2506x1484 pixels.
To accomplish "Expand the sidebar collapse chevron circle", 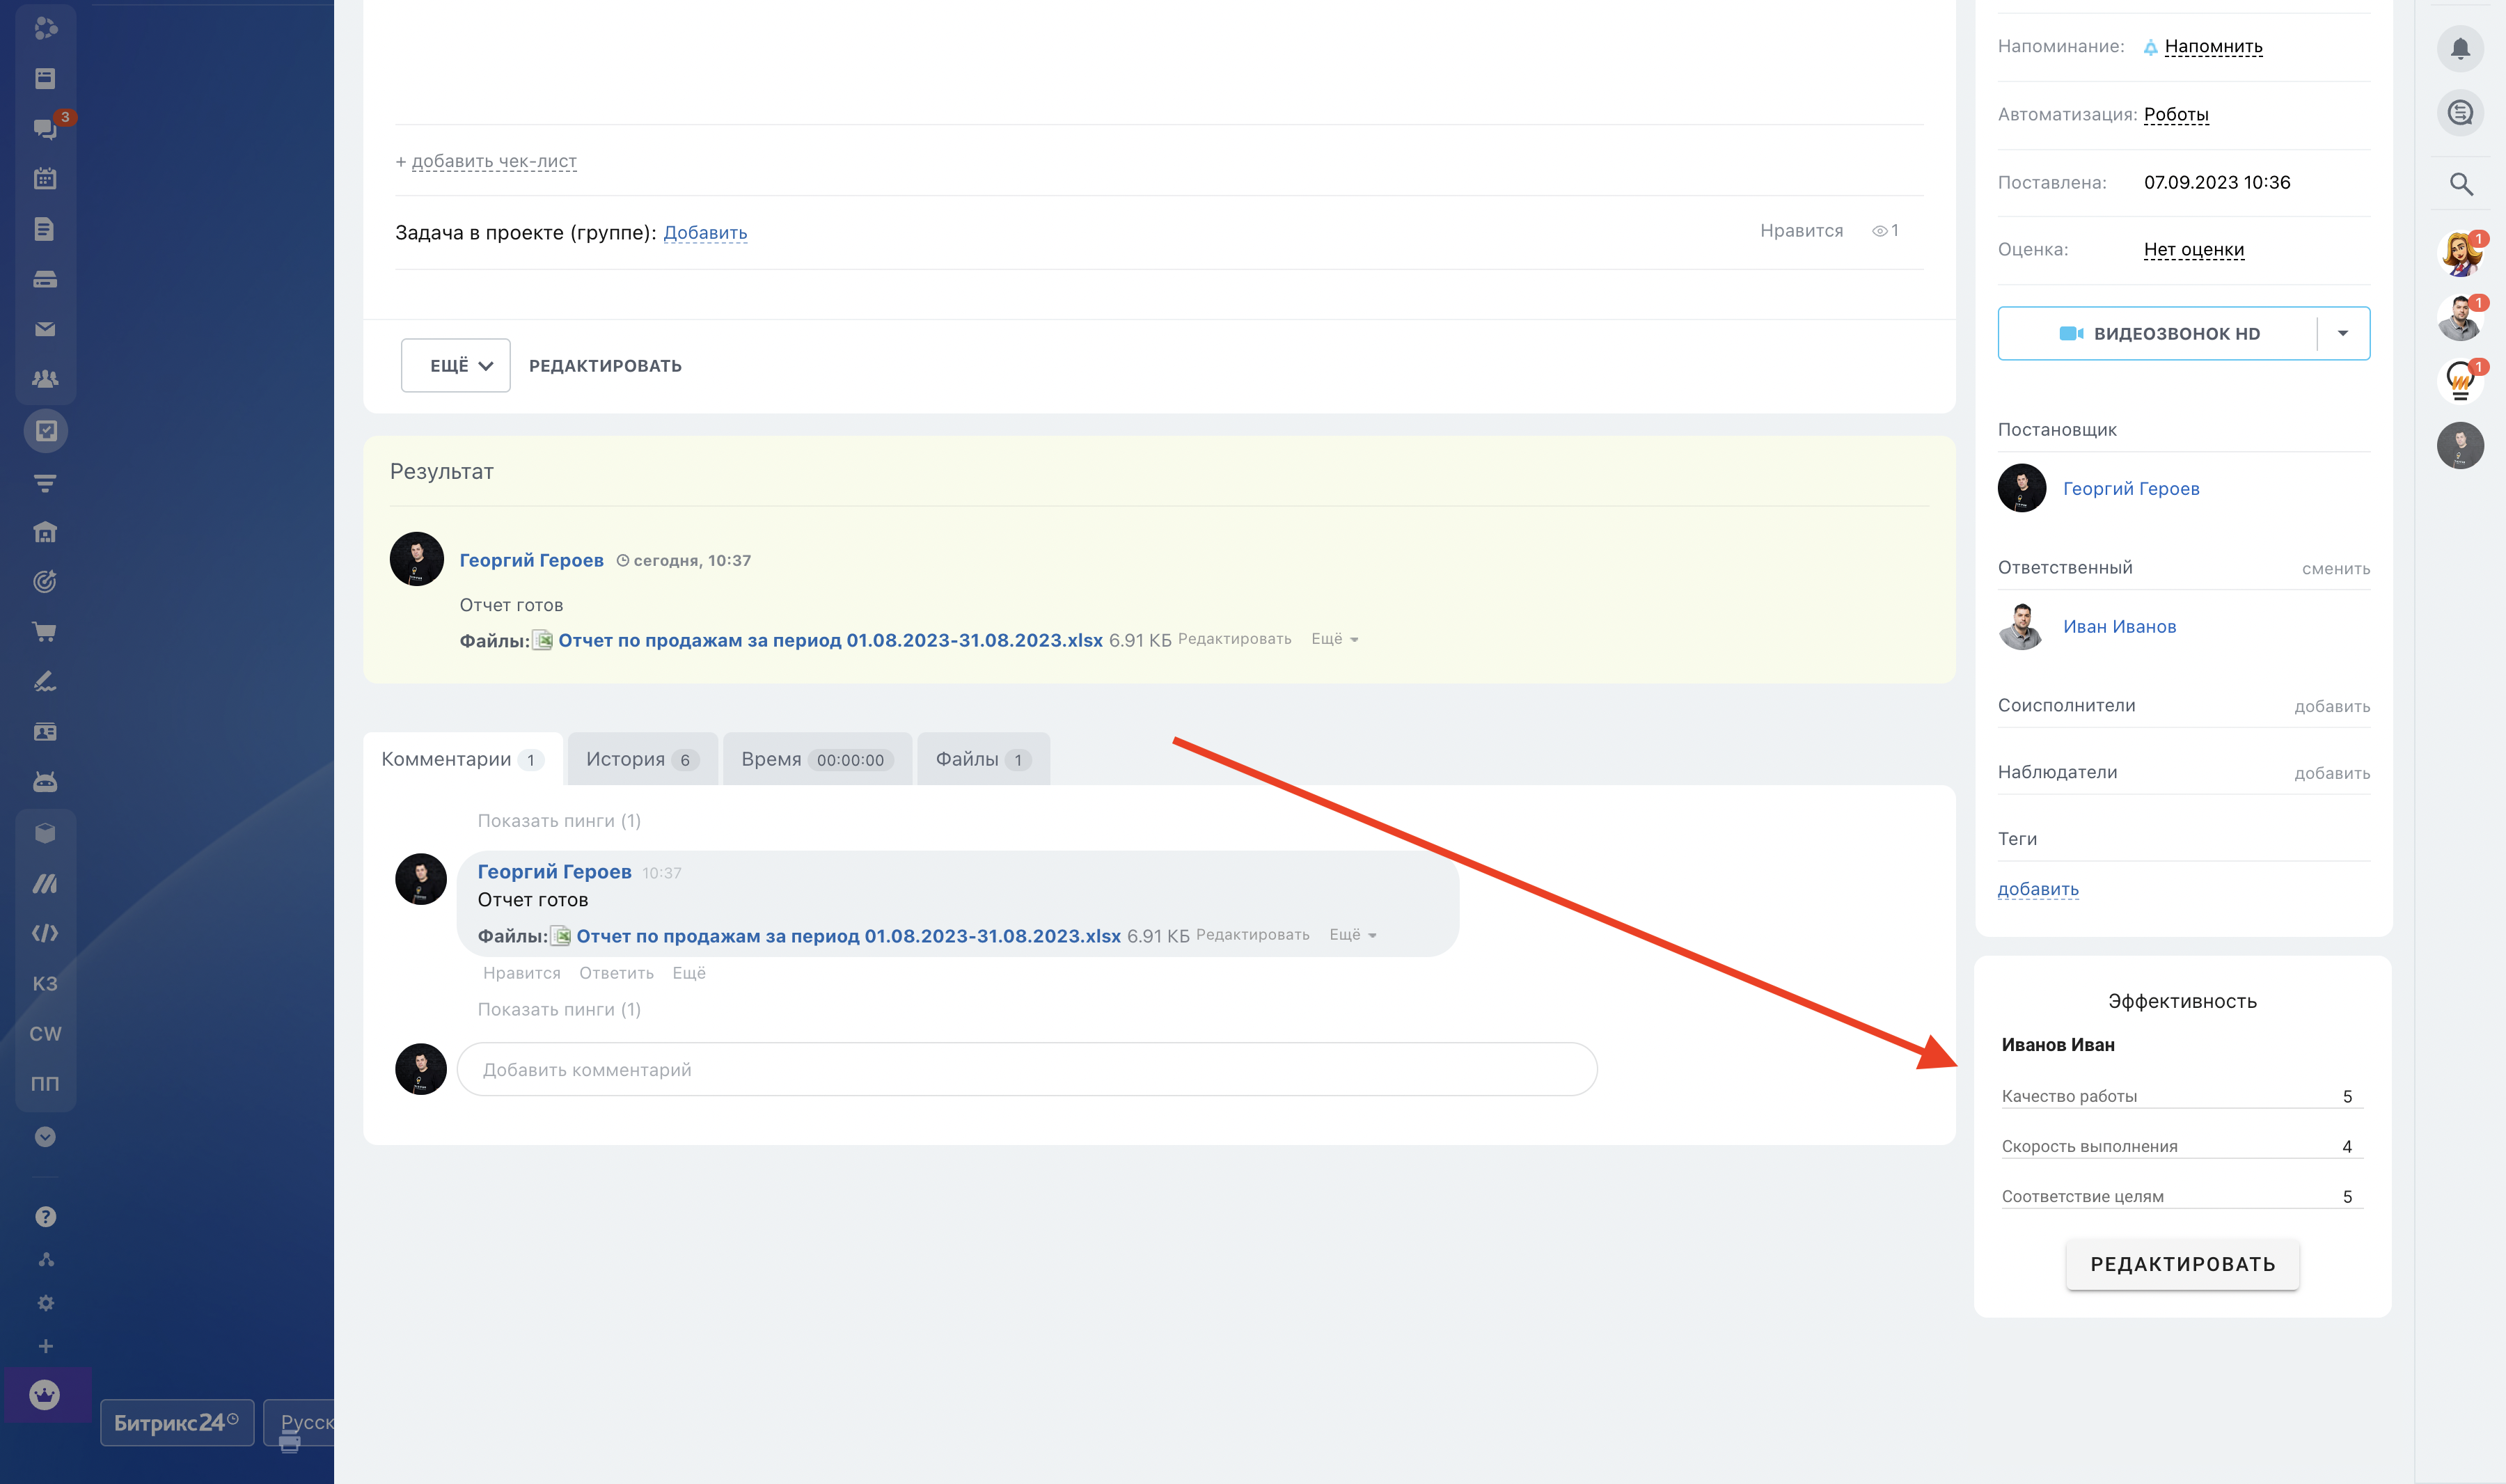I will tap(45, 1137).
